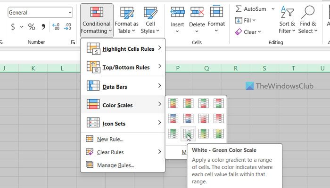
Task: Apply percent style number format
Action: coord(32,27)
